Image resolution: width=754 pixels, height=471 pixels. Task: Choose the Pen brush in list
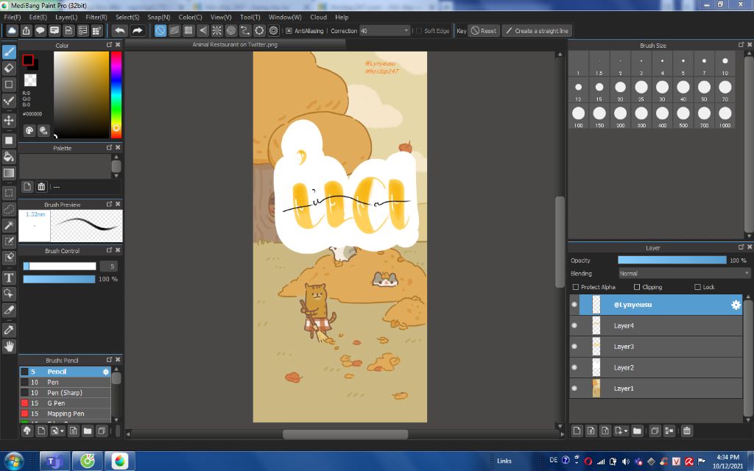(x=65, y=382)
